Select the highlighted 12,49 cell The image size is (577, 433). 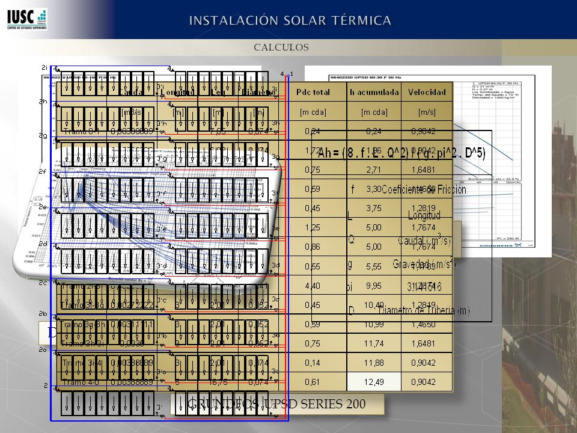click(x=374, y=382)
